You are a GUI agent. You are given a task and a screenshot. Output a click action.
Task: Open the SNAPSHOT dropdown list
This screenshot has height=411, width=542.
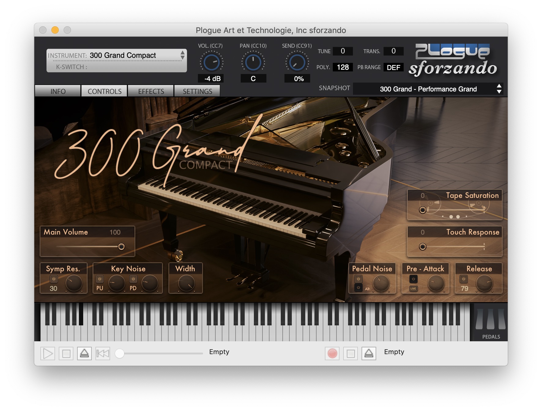point(428,89)
